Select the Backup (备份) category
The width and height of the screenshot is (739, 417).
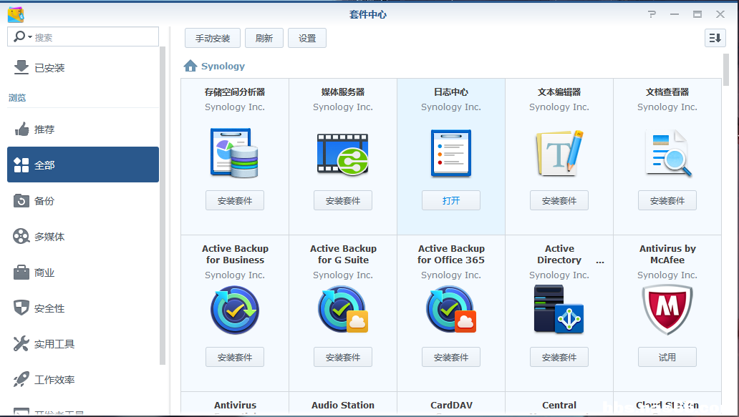pyautogui.click(x=83, y=201)
